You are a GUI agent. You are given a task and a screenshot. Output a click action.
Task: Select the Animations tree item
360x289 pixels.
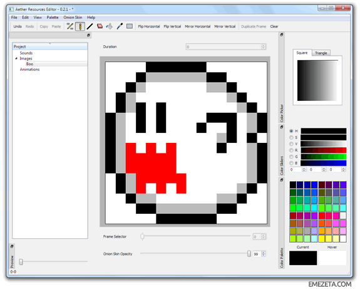pos(29,70)
